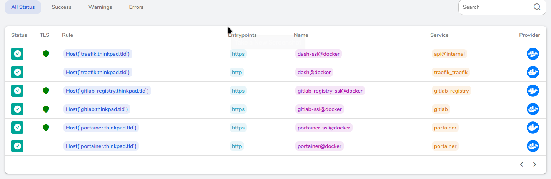The width and height of the screenshot is (551, 179).
Task: Click the https entrypoint tag for portainer-ssl@docker
Action: pyautogui.click(x=238, y=128)
